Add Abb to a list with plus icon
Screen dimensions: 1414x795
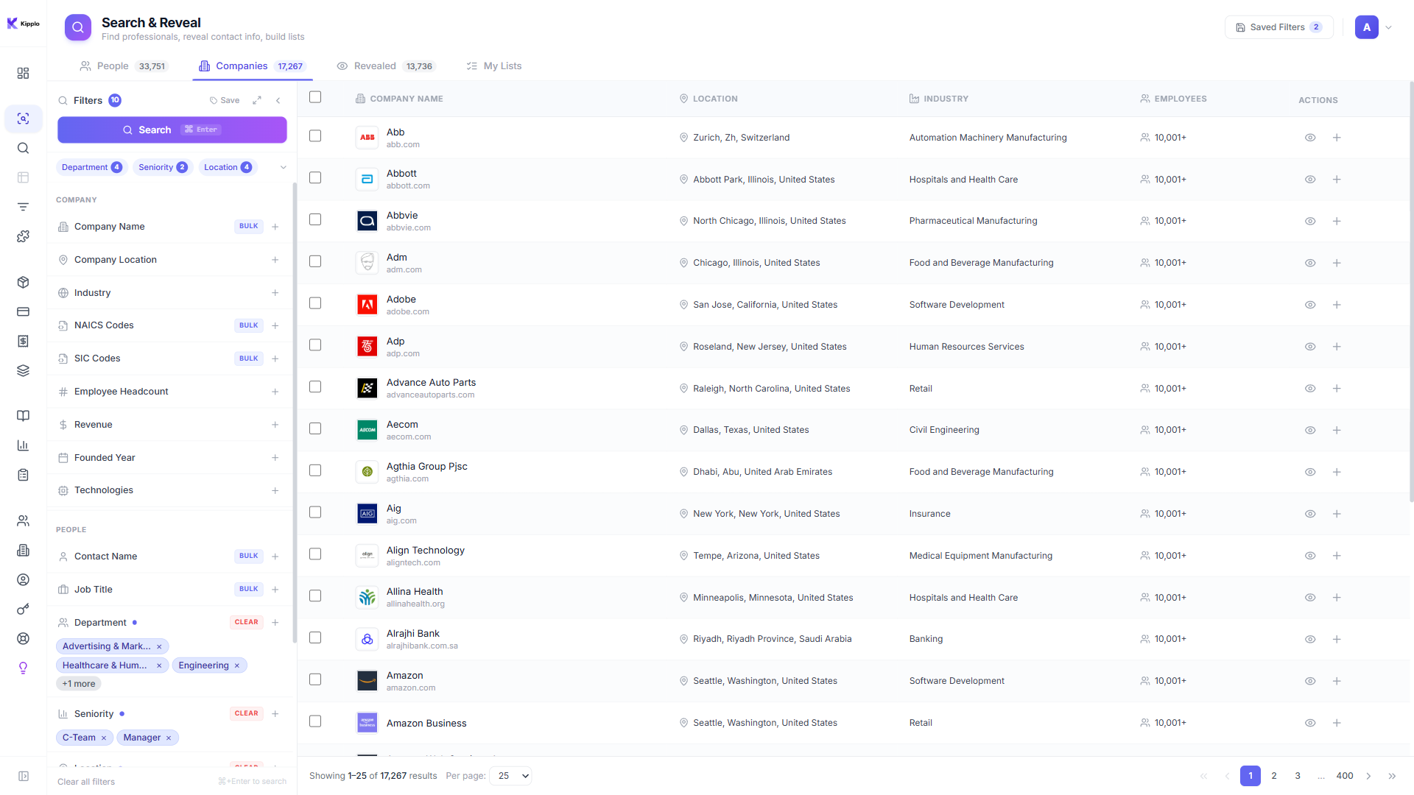(1337, 138)
